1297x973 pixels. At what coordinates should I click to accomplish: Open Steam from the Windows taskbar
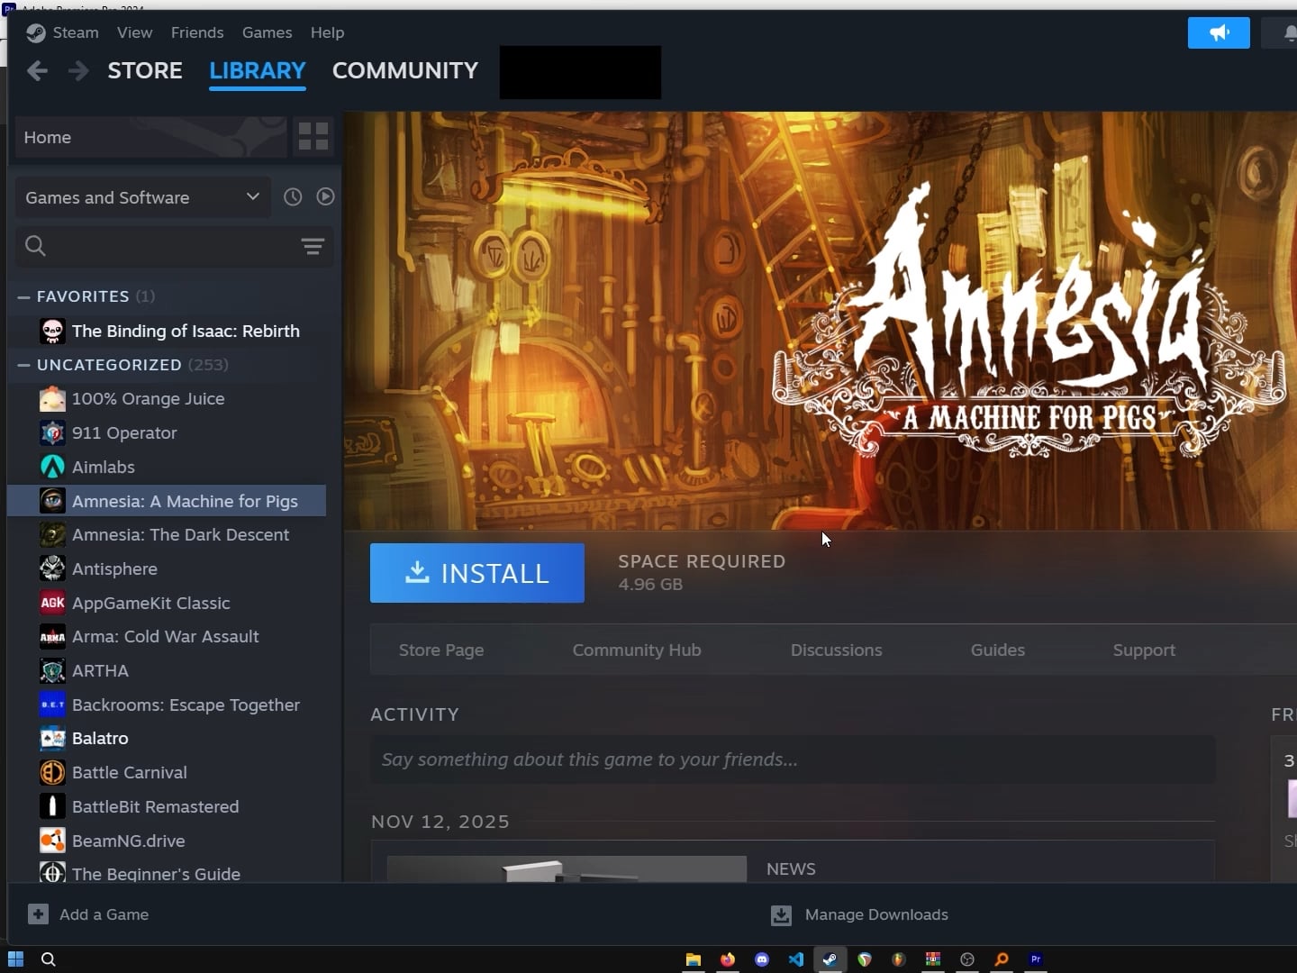click(x=830, y=959)
